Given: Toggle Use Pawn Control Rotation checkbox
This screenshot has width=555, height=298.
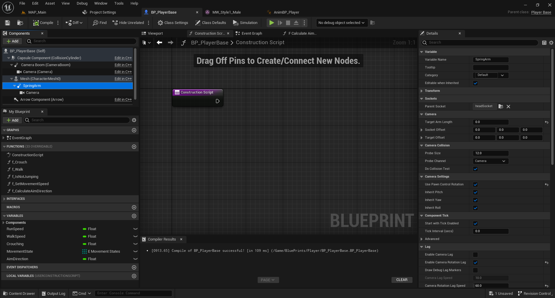Looking at the screenshot, I should point(475,185).
